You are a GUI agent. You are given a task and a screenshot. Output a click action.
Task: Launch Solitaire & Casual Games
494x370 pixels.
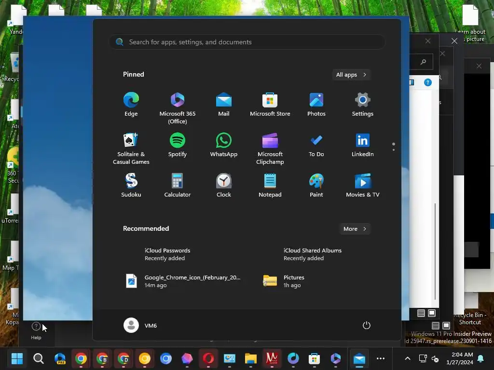coord(131,149)
